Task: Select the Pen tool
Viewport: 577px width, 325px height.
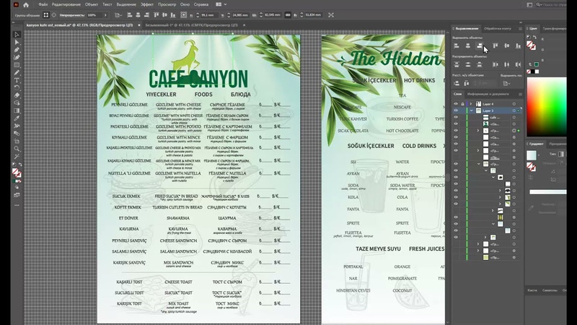Action: click(x=17, y=50)
